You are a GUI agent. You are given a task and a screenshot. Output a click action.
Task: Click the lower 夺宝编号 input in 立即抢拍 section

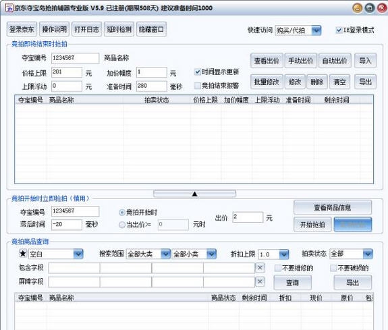click(75, 211)
